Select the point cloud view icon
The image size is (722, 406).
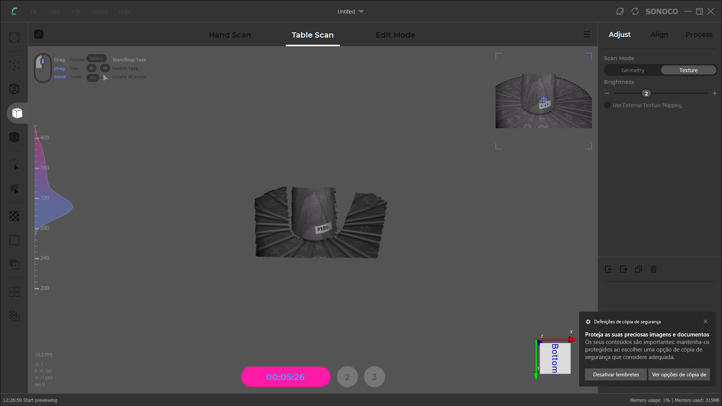pos(14,65)
